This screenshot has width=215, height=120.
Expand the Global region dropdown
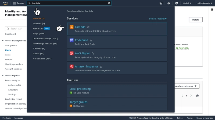click(x=187, y=3)
